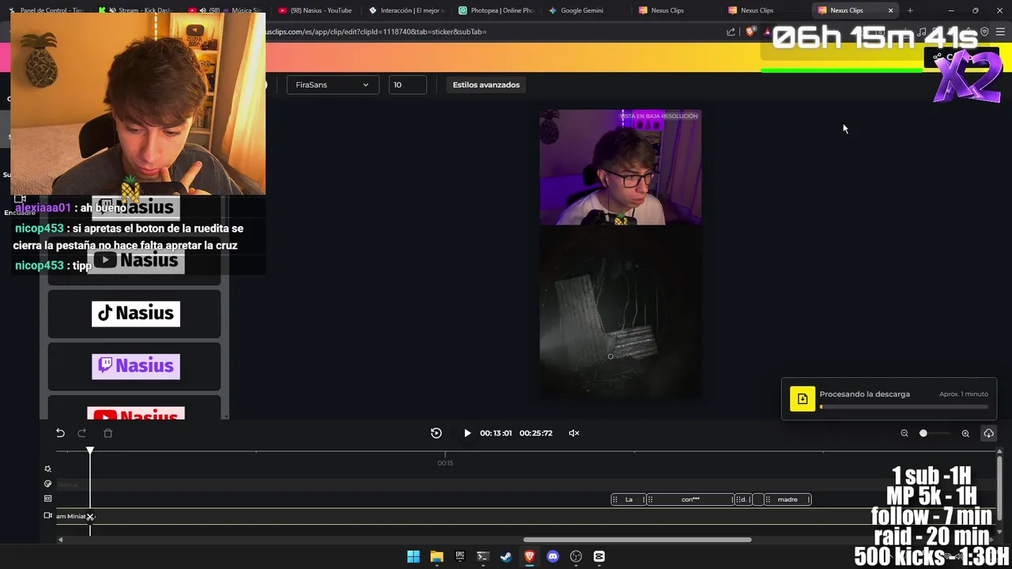Viewport: 1012px width, 569px height.
Task: Open File Explorer from the taskbar
Action: click(436, 556)
